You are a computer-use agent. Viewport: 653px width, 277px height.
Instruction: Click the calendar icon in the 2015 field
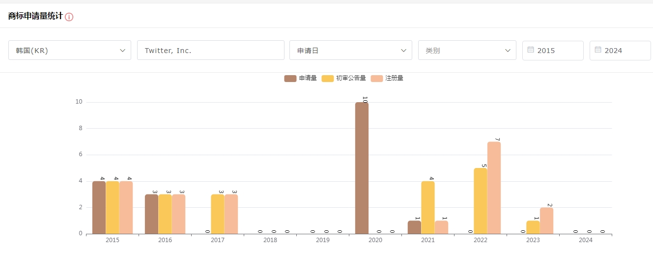[531, 50]
